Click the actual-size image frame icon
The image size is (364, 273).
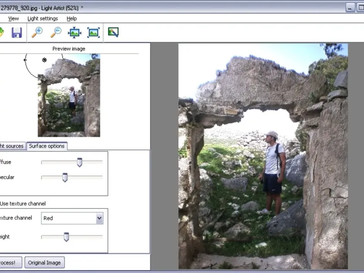click(94, 32)
